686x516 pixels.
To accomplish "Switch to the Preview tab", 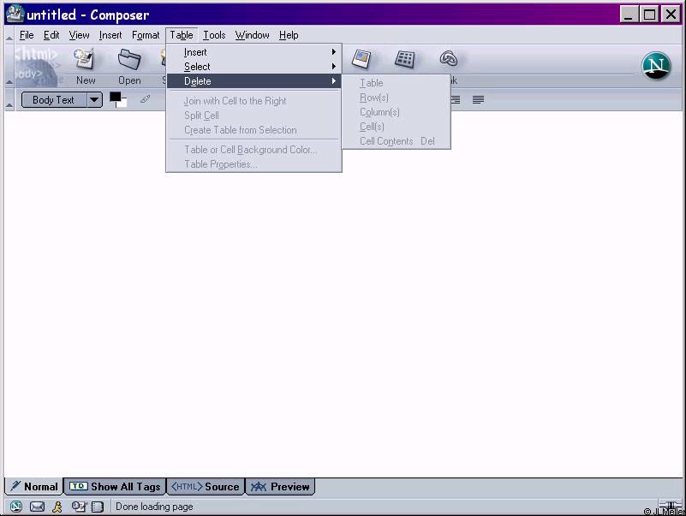I will (x=280, y=486).
